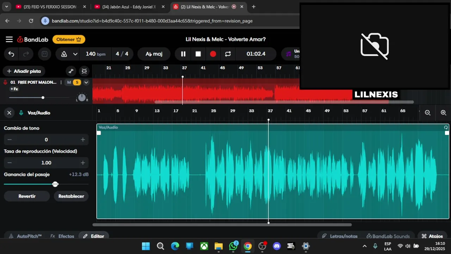Click the count-in icon beside redo

pos(45,54)
